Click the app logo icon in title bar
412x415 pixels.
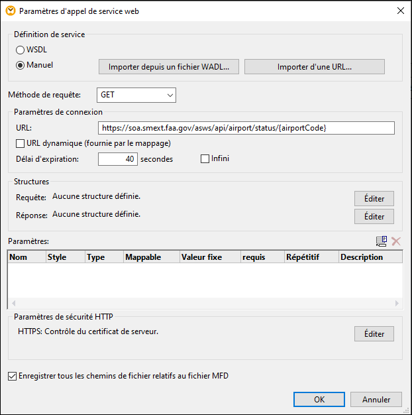[x=11, y=11]
